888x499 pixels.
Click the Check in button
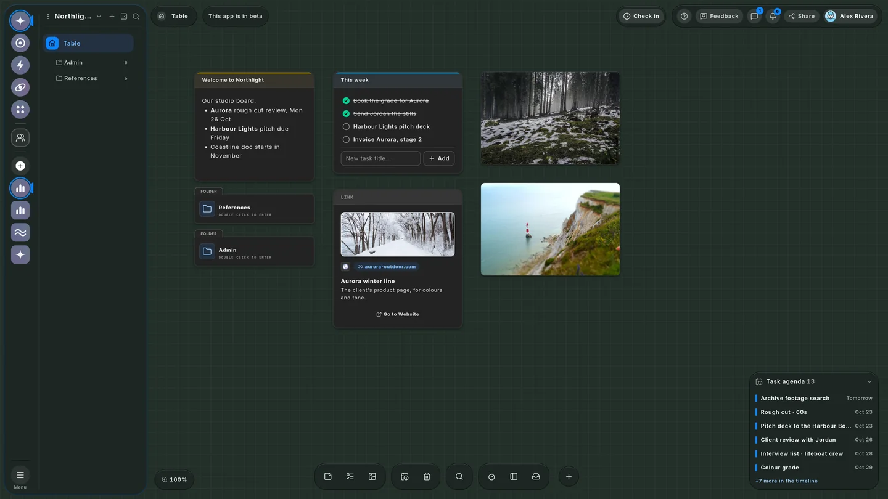[x=641, y=16]
